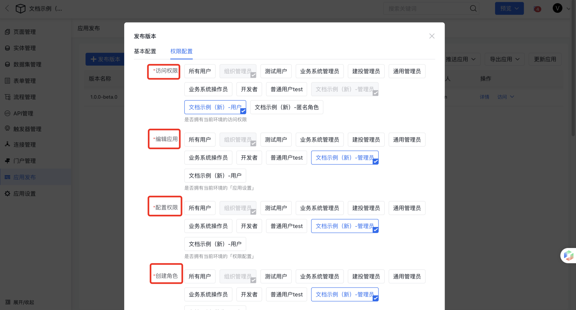
Task: Select 所有用户 under 编辑应用
Action: coord(200,140)
